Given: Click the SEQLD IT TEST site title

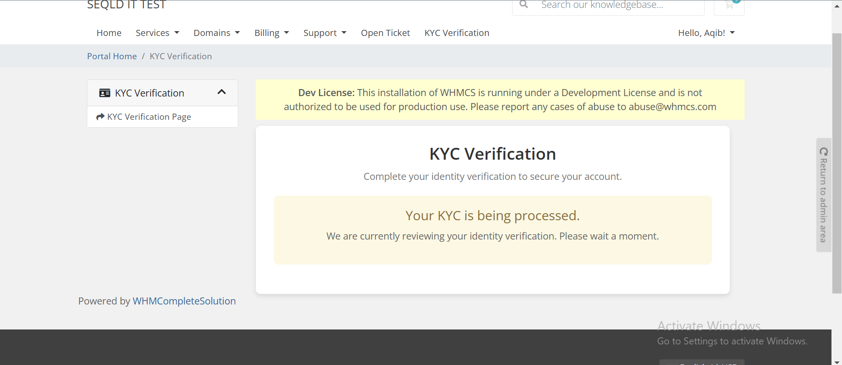Looking at the screenshot, I should pyautogui.click(x=126, y=5).
